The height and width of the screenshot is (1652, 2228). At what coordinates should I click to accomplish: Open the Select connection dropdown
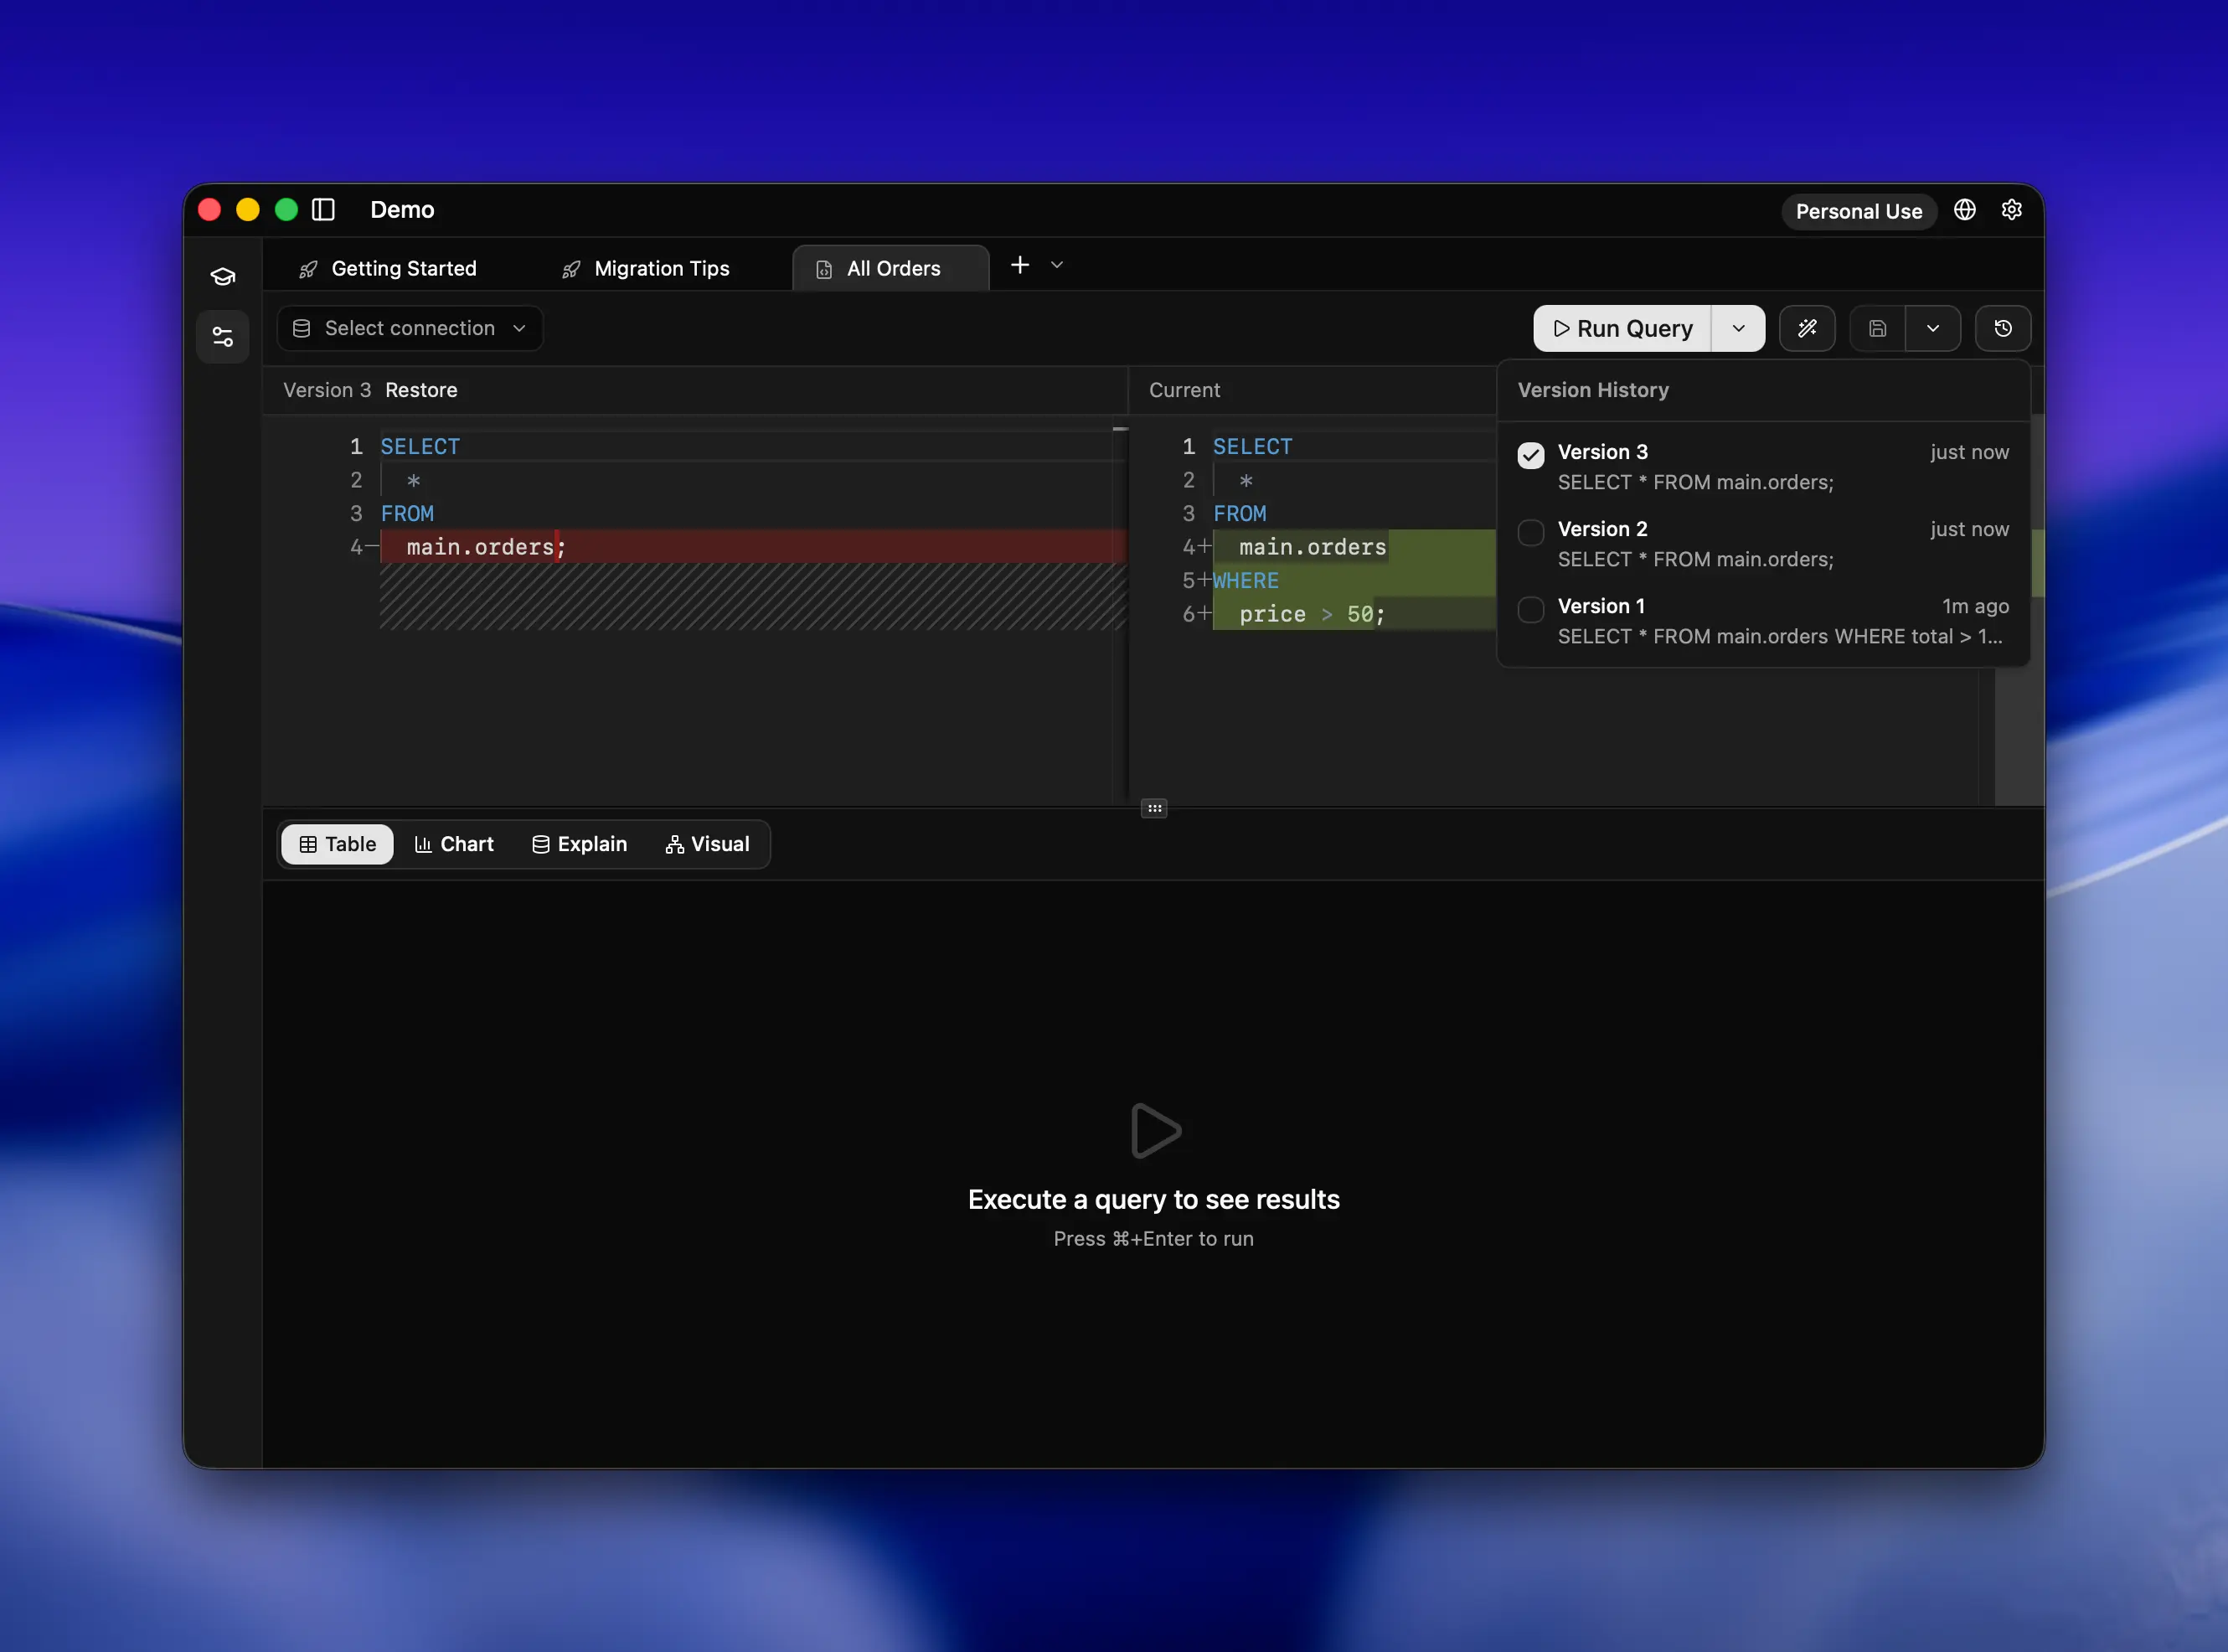tap(410, 329)
